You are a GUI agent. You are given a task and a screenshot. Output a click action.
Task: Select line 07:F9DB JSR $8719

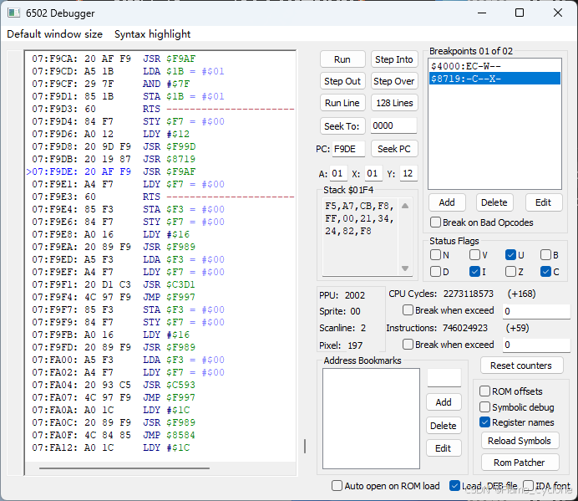tap(160, 159)
